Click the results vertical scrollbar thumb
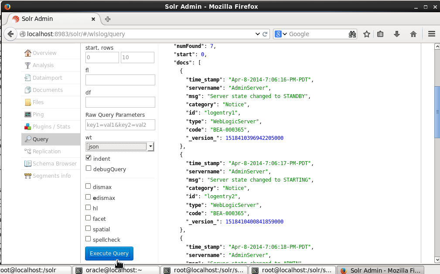The height and width of the screenshot is (274, 440). [437, 112]
